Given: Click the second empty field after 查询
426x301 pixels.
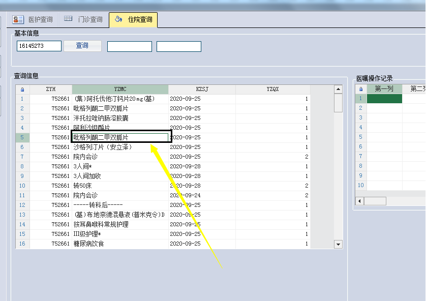Looking at the screenshot, I should (x=178, y=47).
